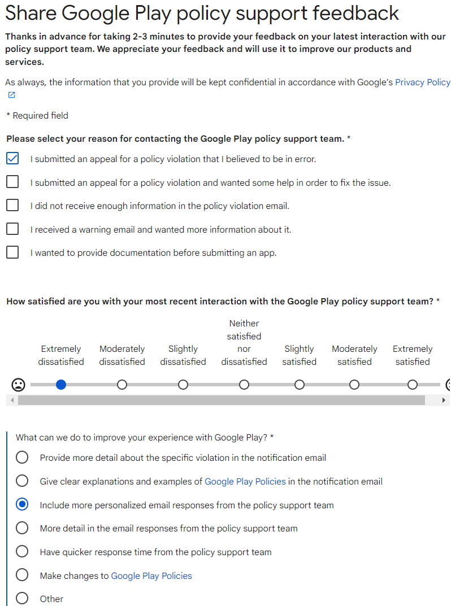Tick provide documentation before submitting an app
This screenshot has width=451, height=606.
12,252
